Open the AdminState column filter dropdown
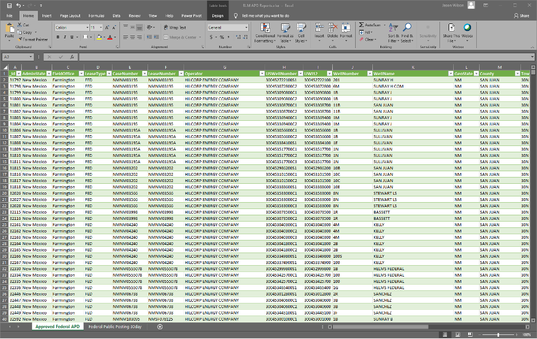The width and height of the screenshot is (537, 339). (49, 73)
